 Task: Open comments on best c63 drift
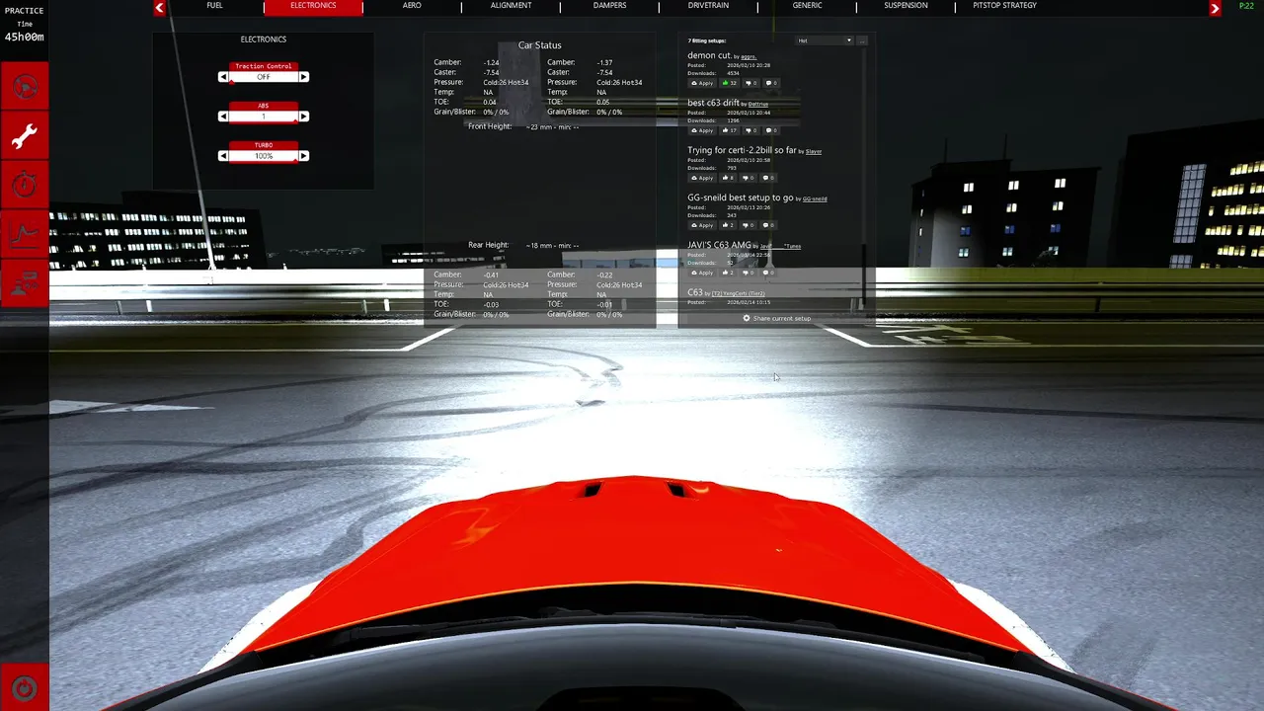coord(771,130)
